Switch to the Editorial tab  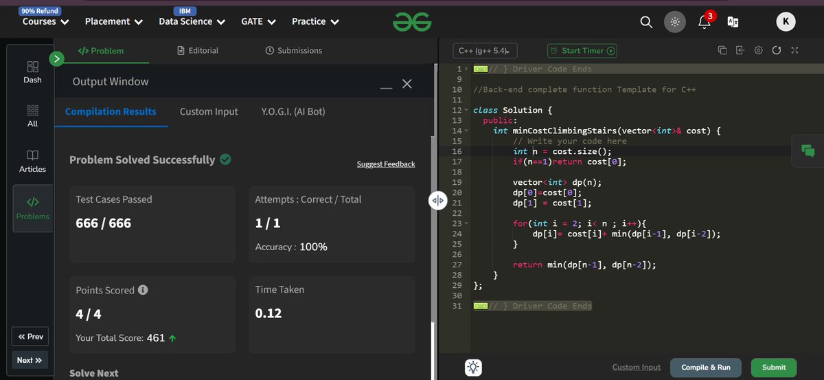198,50
